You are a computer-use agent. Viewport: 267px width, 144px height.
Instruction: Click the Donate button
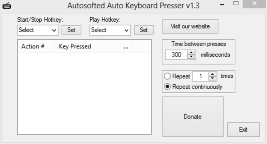[193, 116]
